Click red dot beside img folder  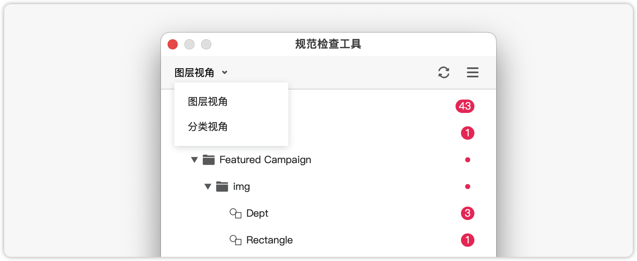click(x=468, y=187)
